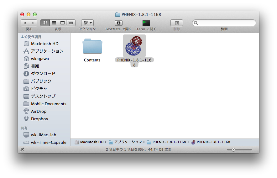Click Contents folder name label
This screenshot has height=178, width=277.
pos(92,60)
